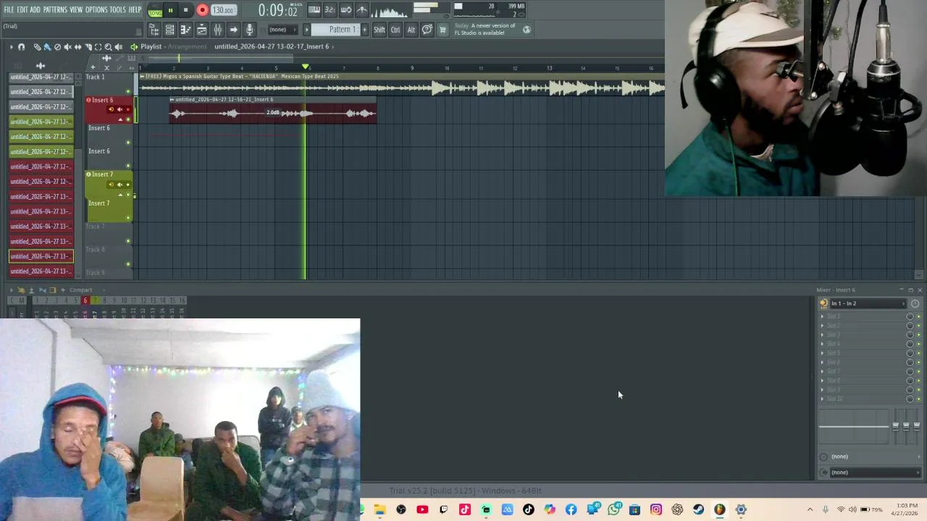Viewport: 927px width, 521px height.
Task: Open the Playlist options arrow menu
Action: [11, 47]
